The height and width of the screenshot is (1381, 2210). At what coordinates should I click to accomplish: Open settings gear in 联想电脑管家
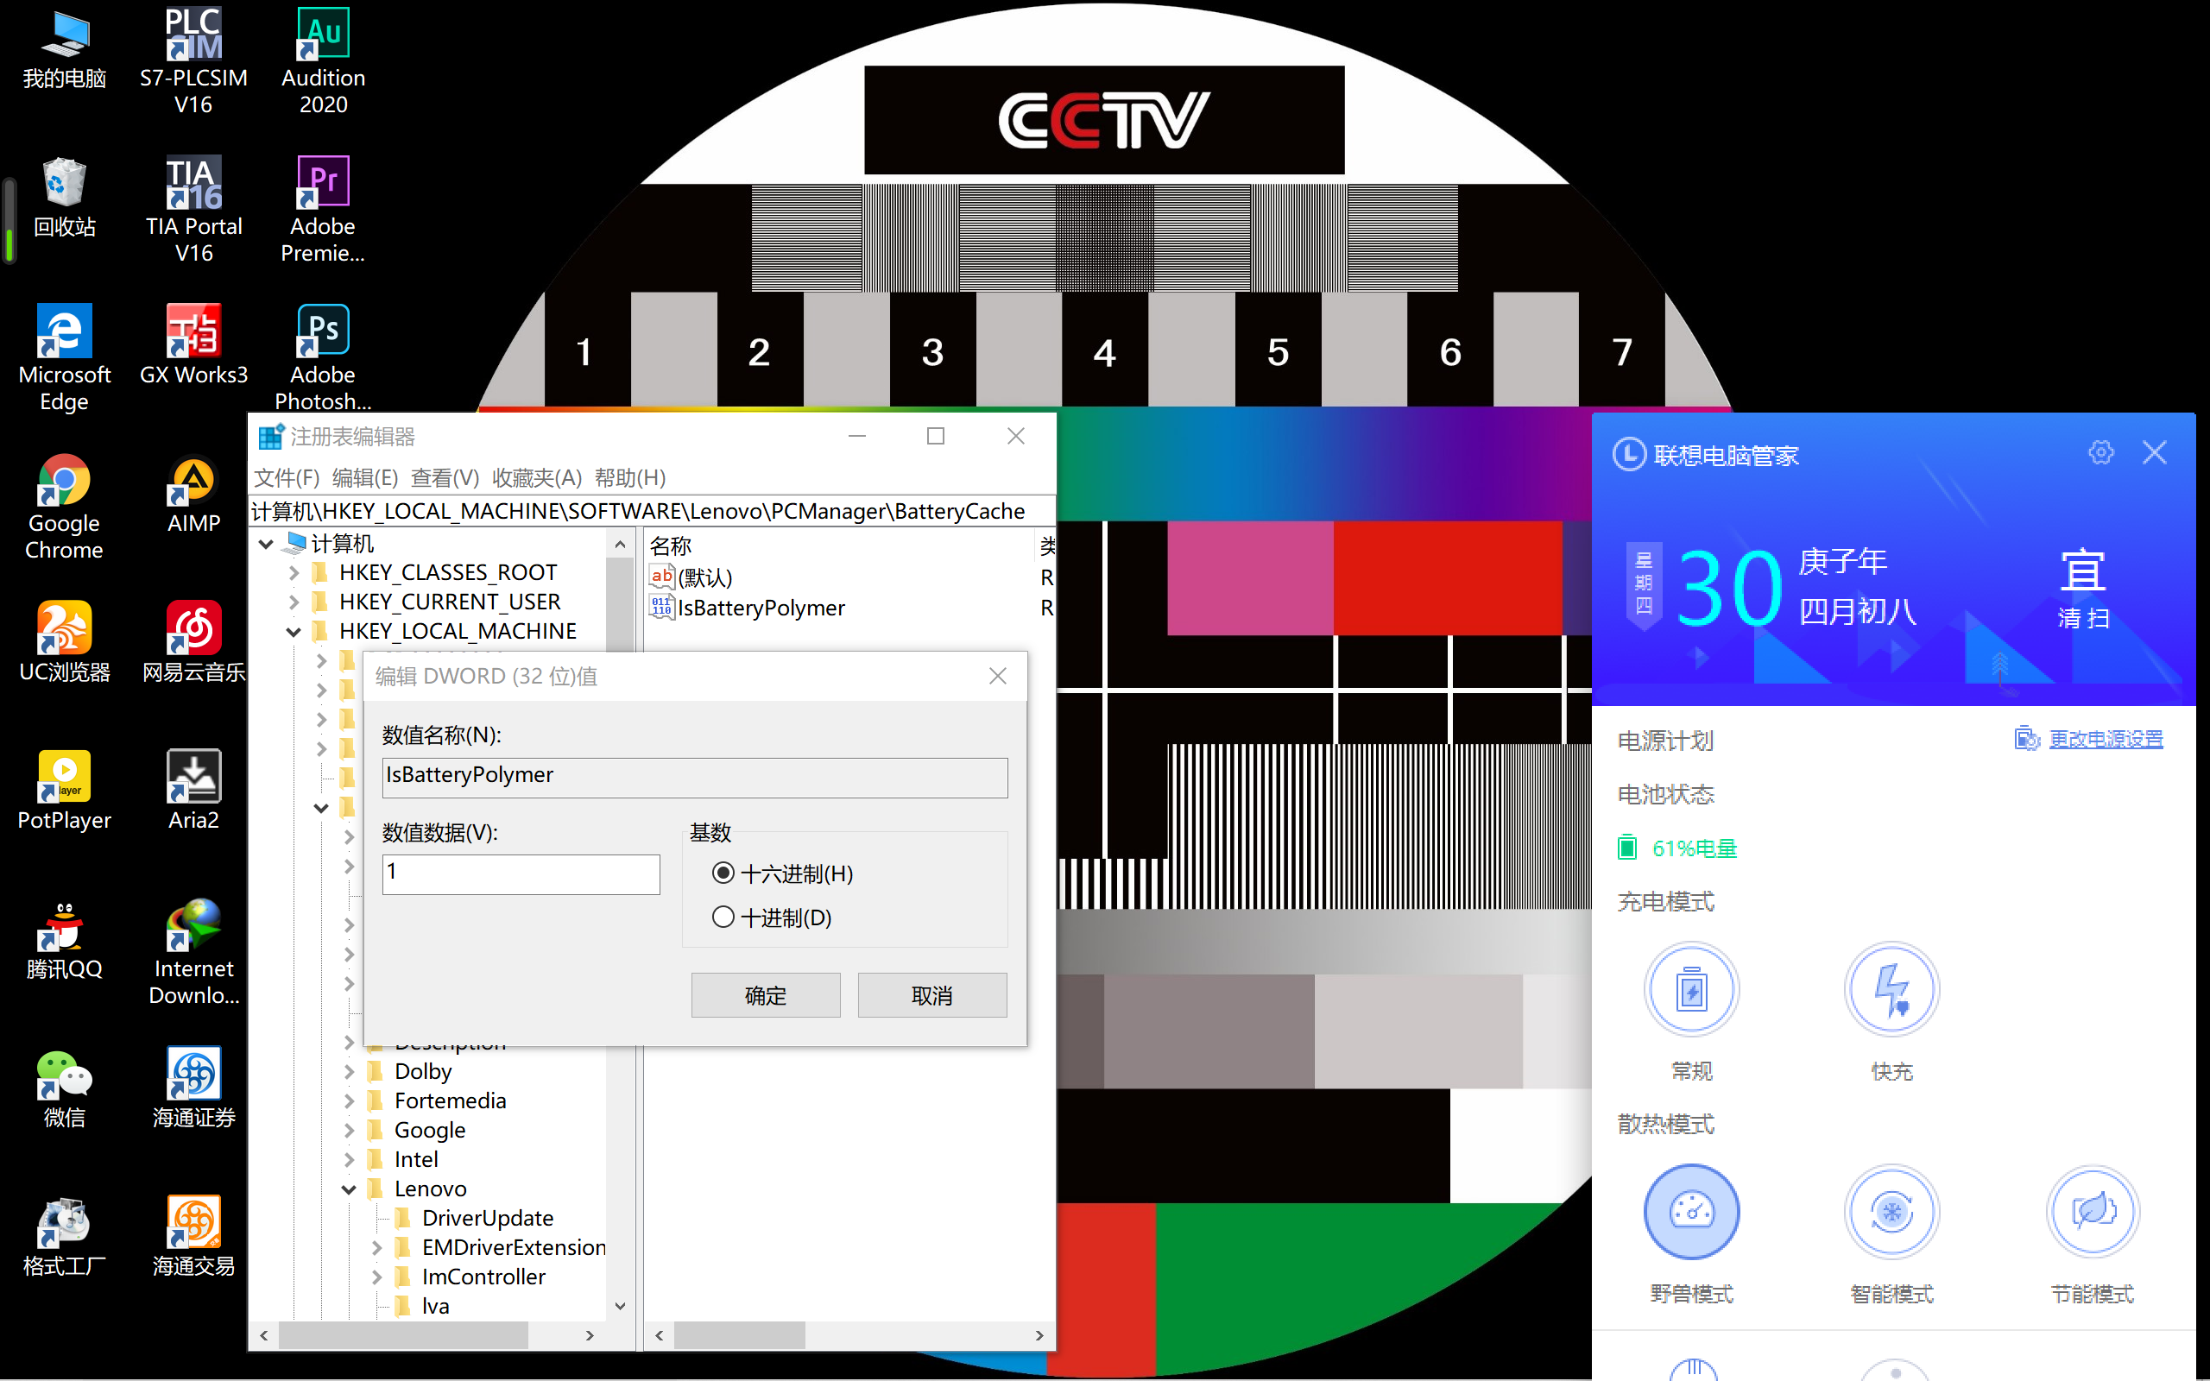(x=2100, y=452)
